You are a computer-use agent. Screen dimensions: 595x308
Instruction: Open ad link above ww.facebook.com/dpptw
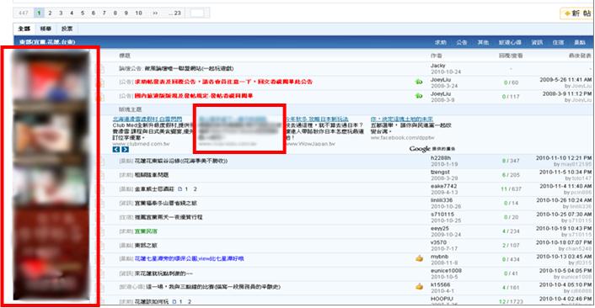401,119
